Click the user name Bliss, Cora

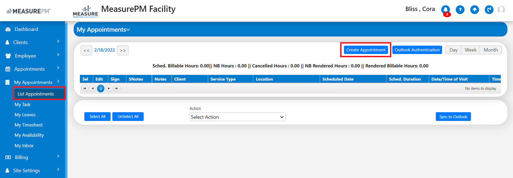(420, 9)
